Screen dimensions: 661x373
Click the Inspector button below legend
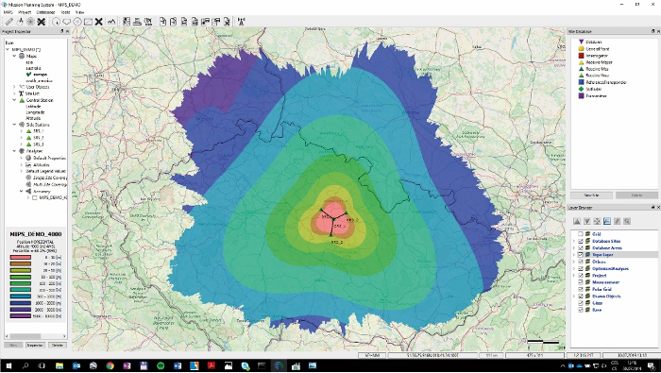point(35,345)
